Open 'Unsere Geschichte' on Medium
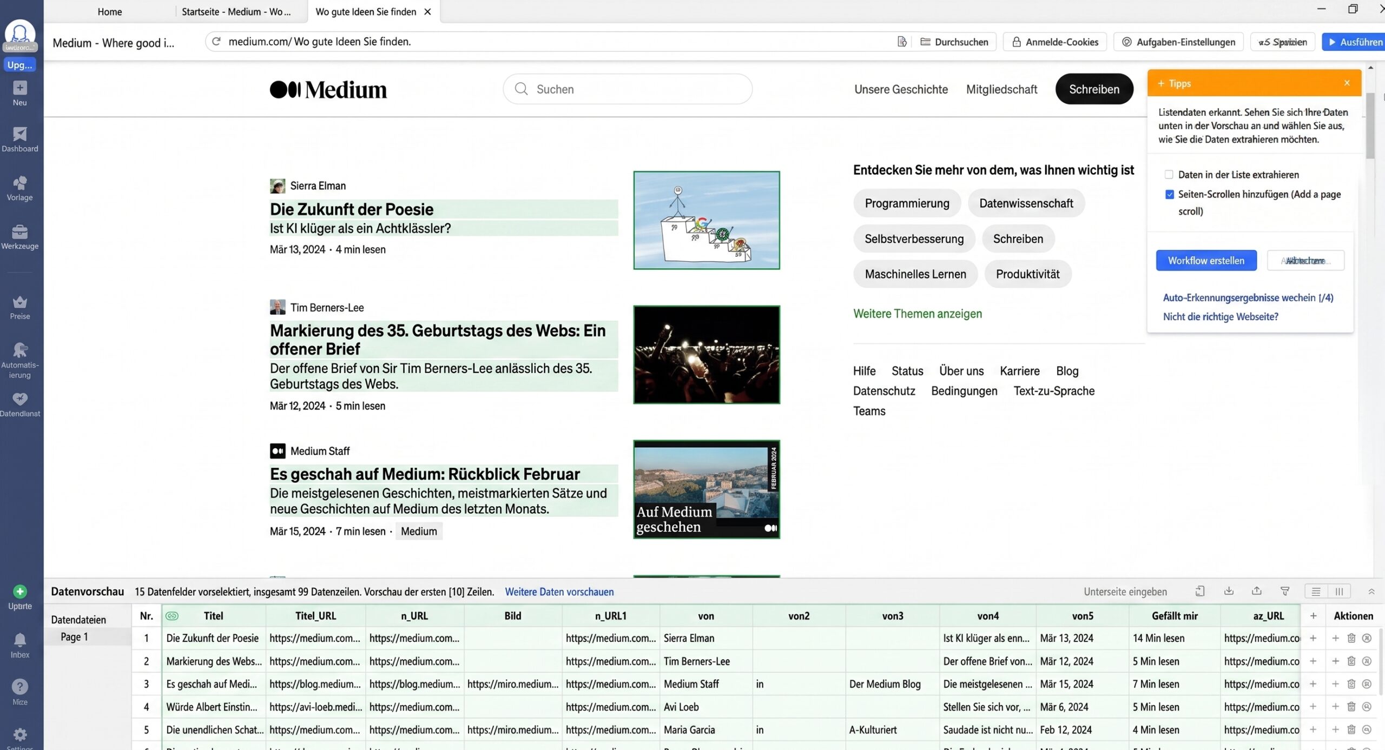The width and height of the screenshot is (1385, 750). pos(901,89)
